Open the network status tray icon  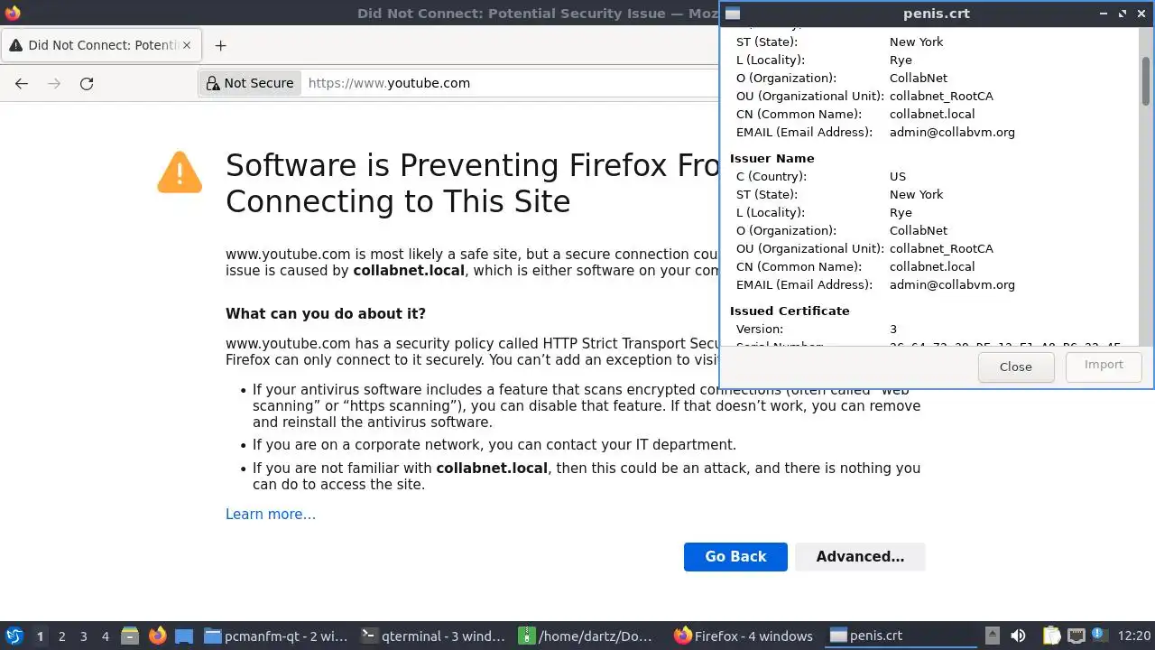(x=1076, y=636)
